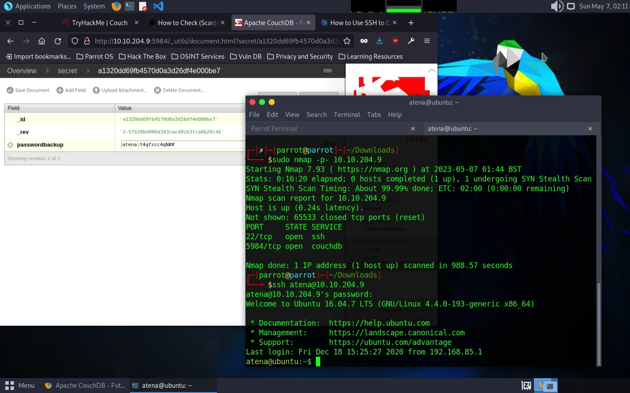Open the Parrot OS bookmarks folder
630x393 pixels.
[x=94, y=57]
